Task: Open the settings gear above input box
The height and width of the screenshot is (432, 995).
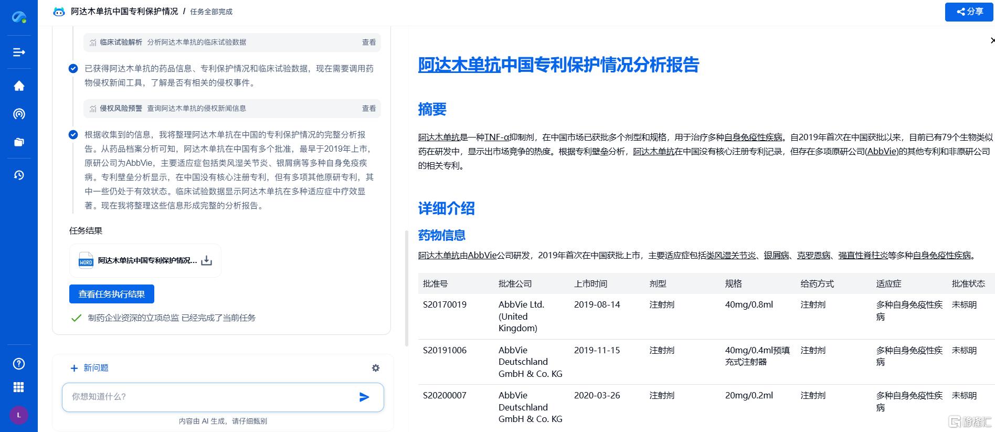Action: pyautogui.click(x=376, y=368)
